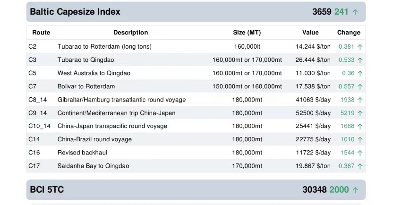The height and width of the screenshot is (205, 393).
Task: Expand the Baltic Capesize Index section header
Action: point(76,12)
